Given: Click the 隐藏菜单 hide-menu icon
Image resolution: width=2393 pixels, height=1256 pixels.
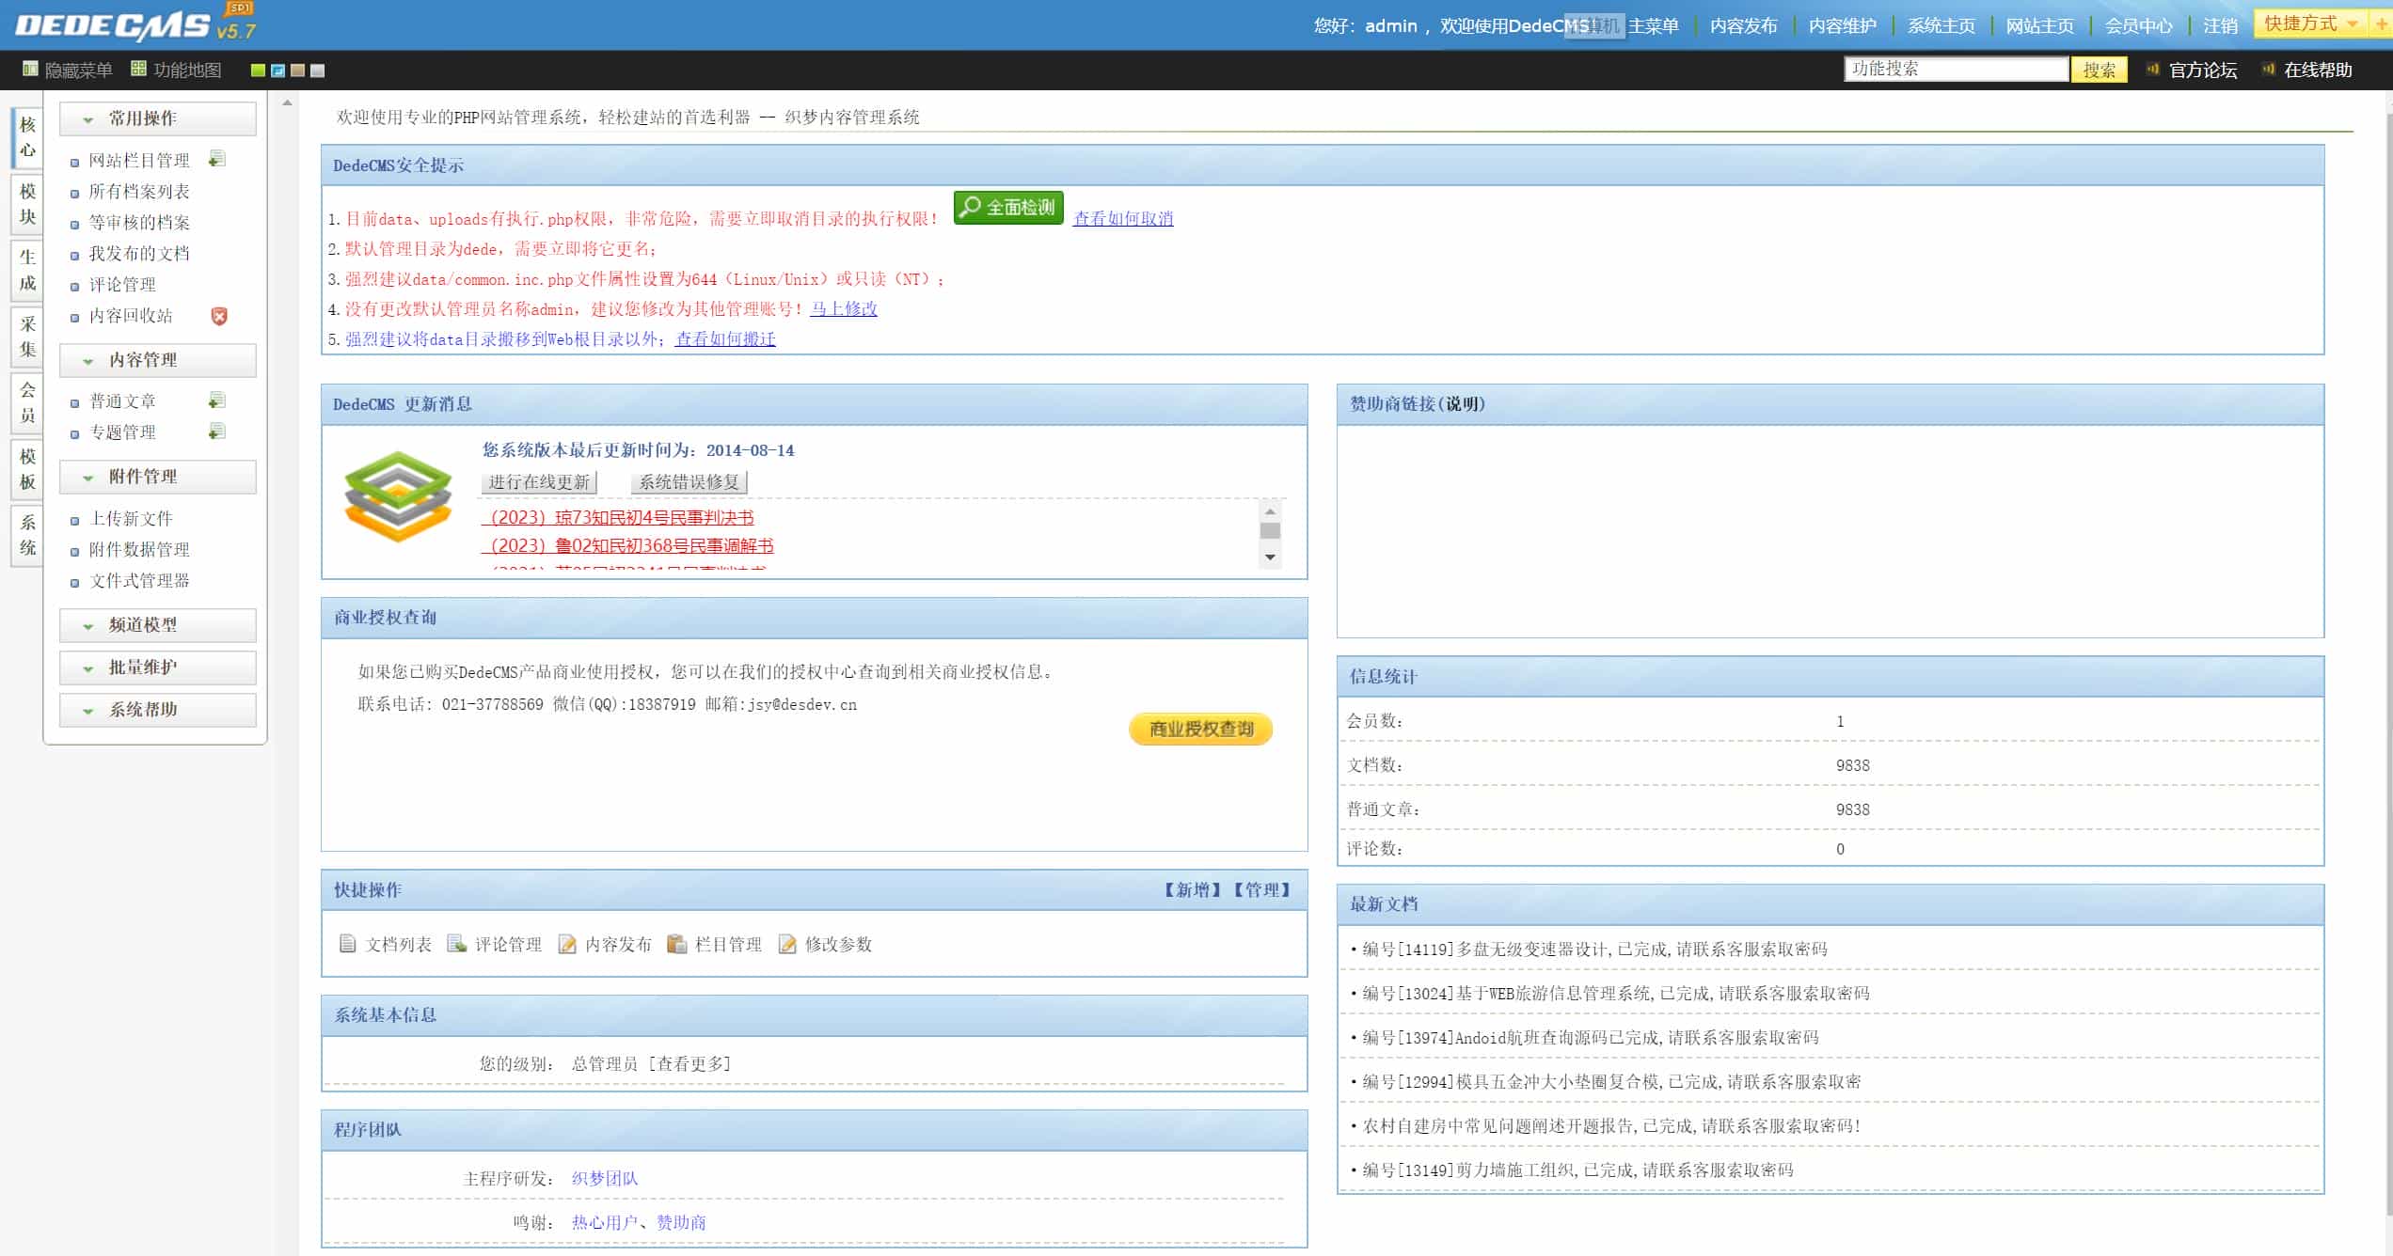Looking at the screenshot, I should click(30, 69).
